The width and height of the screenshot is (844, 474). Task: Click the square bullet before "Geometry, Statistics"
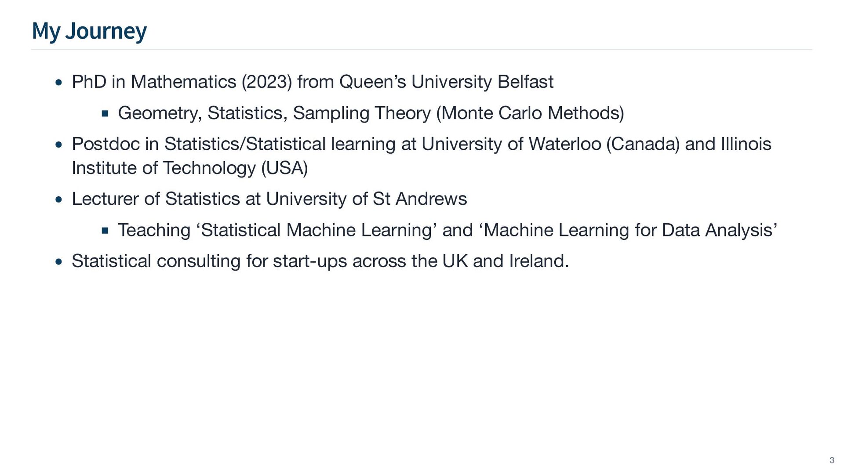click(105, 114)
